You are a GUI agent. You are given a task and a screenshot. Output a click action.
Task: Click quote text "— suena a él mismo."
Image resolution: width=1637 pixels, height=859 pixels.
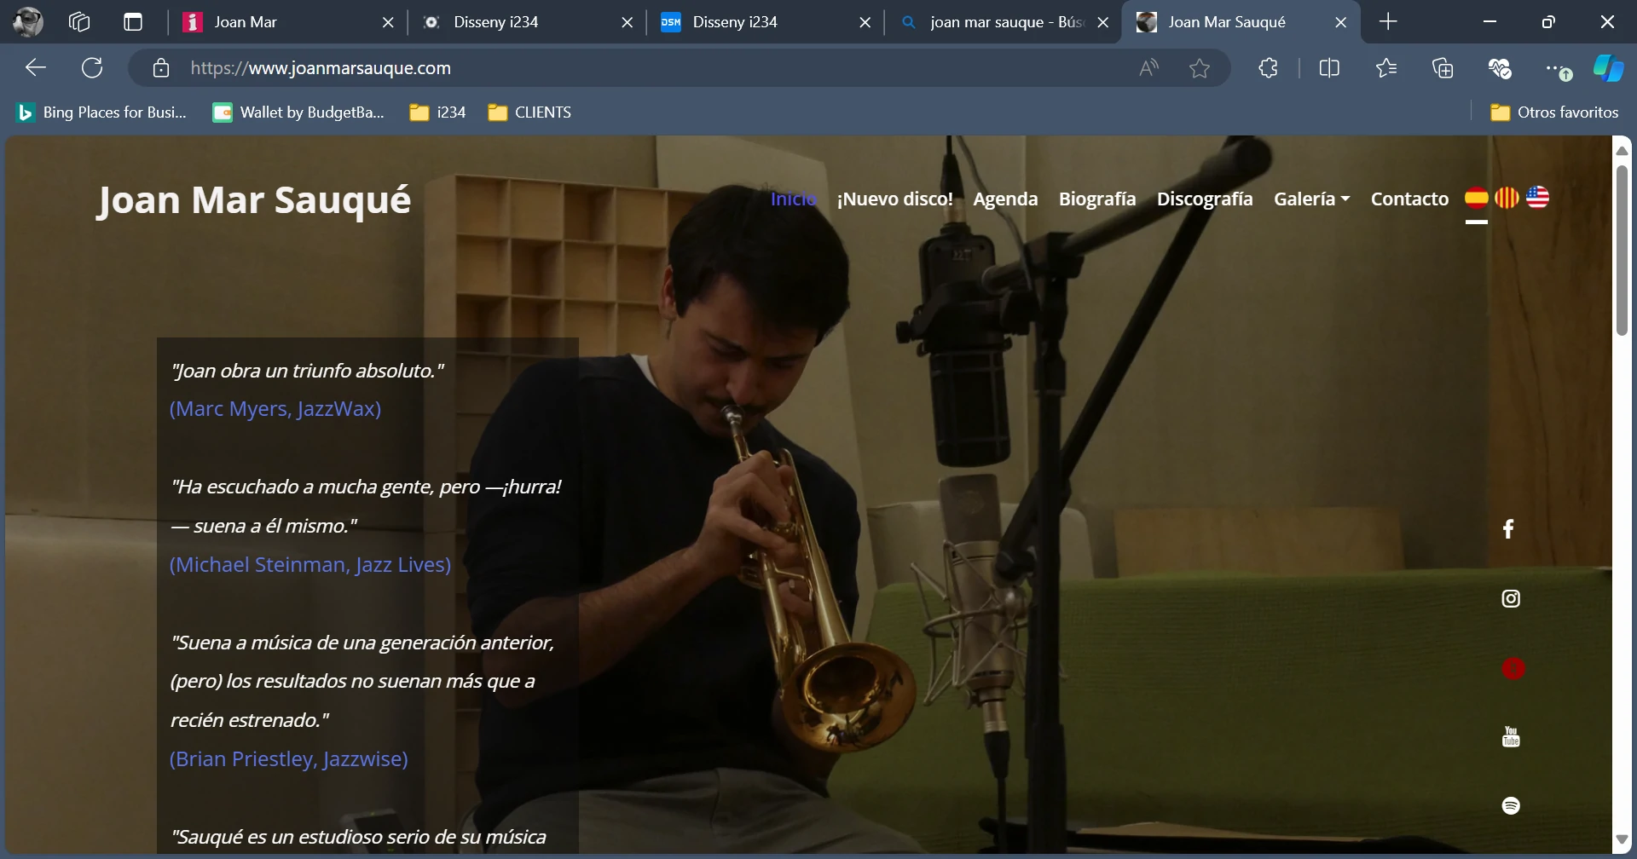coord(263,526)
